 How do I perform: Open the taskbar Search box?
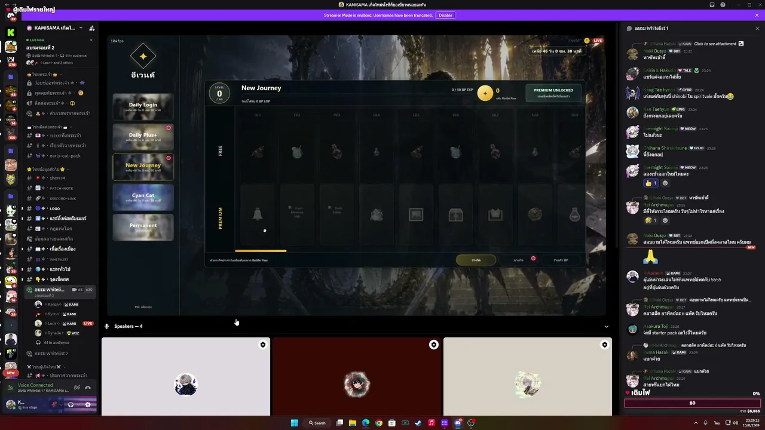[317, 423]
